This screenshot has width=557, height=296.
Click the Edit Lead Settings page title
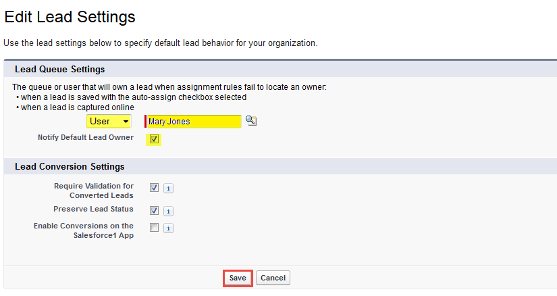(70, 16)
